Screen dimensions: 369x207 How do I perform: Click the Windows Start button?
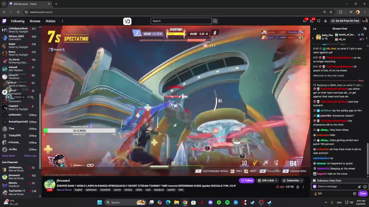pyautogui.click(x=99, y=202)
